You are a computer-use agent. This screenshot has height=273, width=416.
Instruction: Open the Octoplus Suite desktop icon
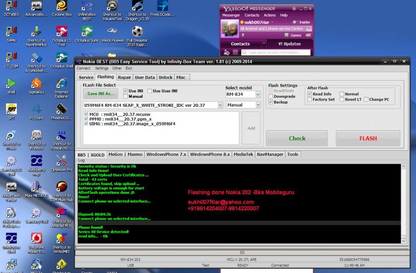point(87,34)
